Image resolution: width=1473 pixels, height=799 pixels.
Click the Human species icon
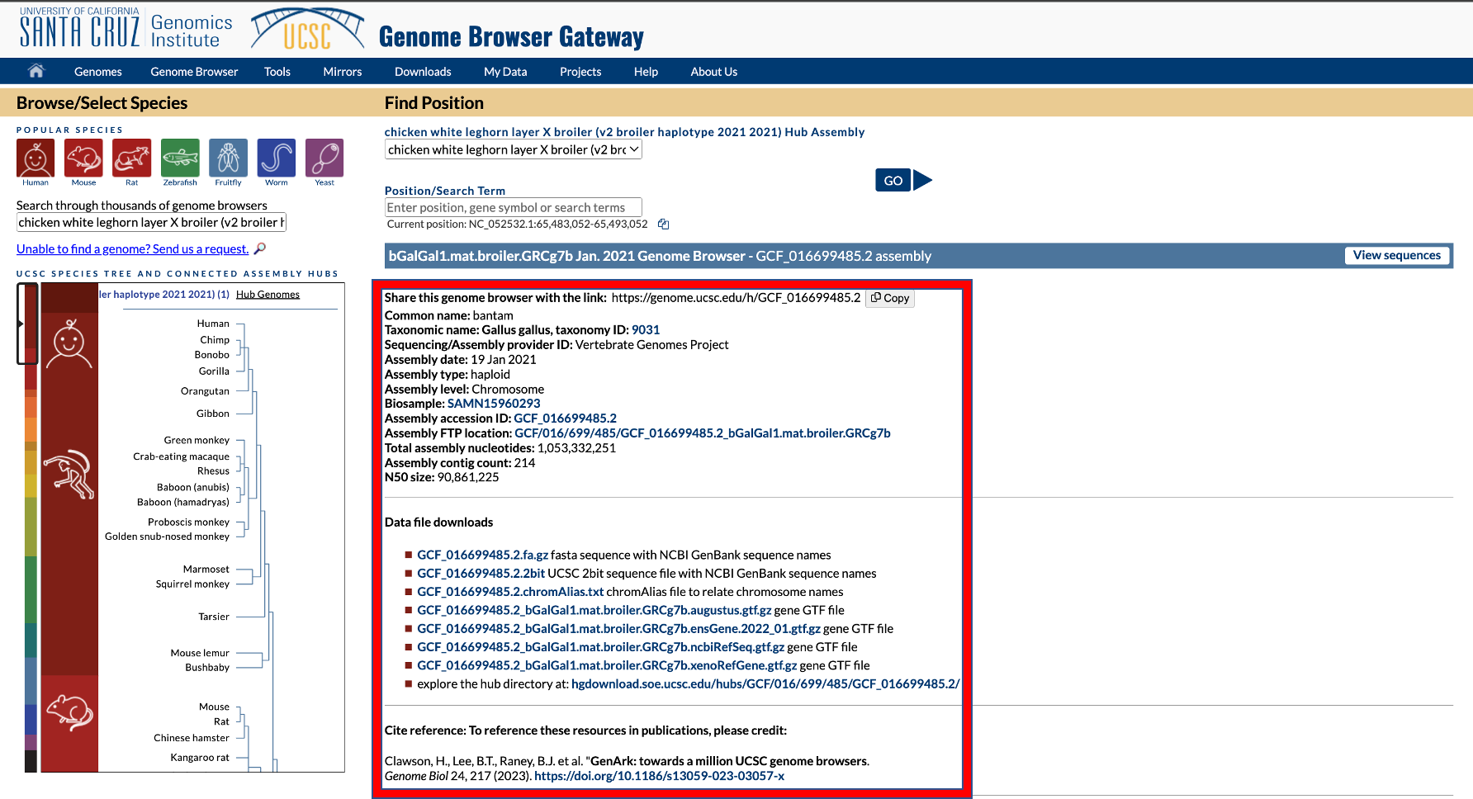(x=36, y=158)
